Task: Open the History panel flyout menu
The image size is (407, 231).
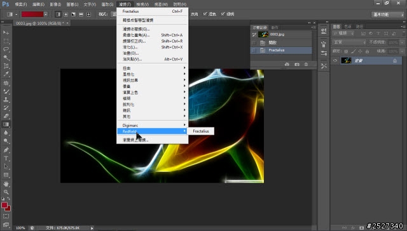Action: point(314,27)
